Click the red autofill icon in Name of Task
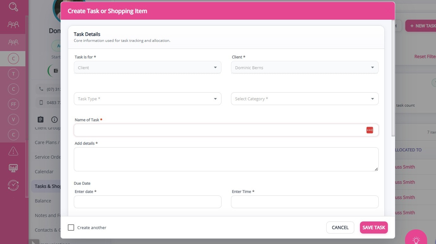This screenshot has height=244, width=436. click(x=370, y=130)
